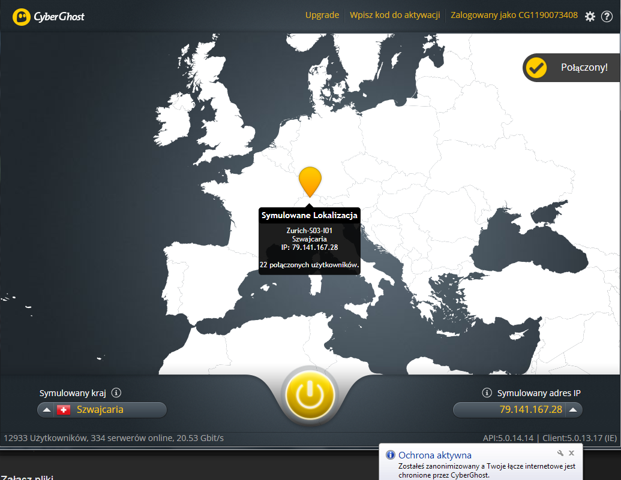Screen dimensions: 621x480
Task: Click the users and servers online status text
Action: pos(113,438)
